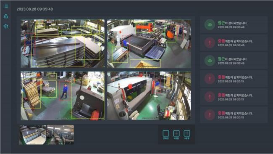Open top approach-detected alert at 09:35:48

(x=234, y=24)
